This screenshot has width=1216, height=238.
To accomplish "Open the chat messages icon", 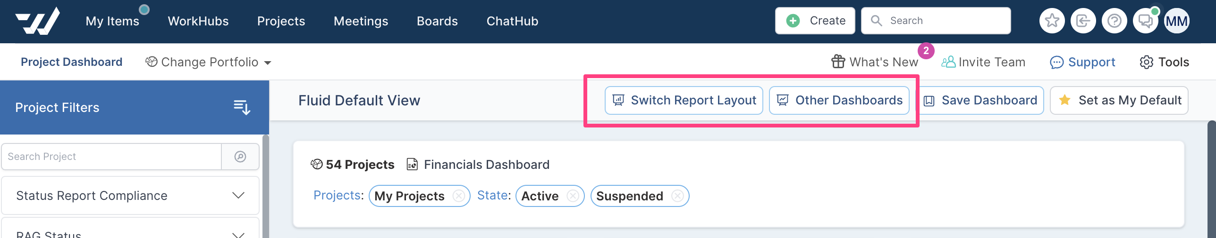I will 1145,21.
